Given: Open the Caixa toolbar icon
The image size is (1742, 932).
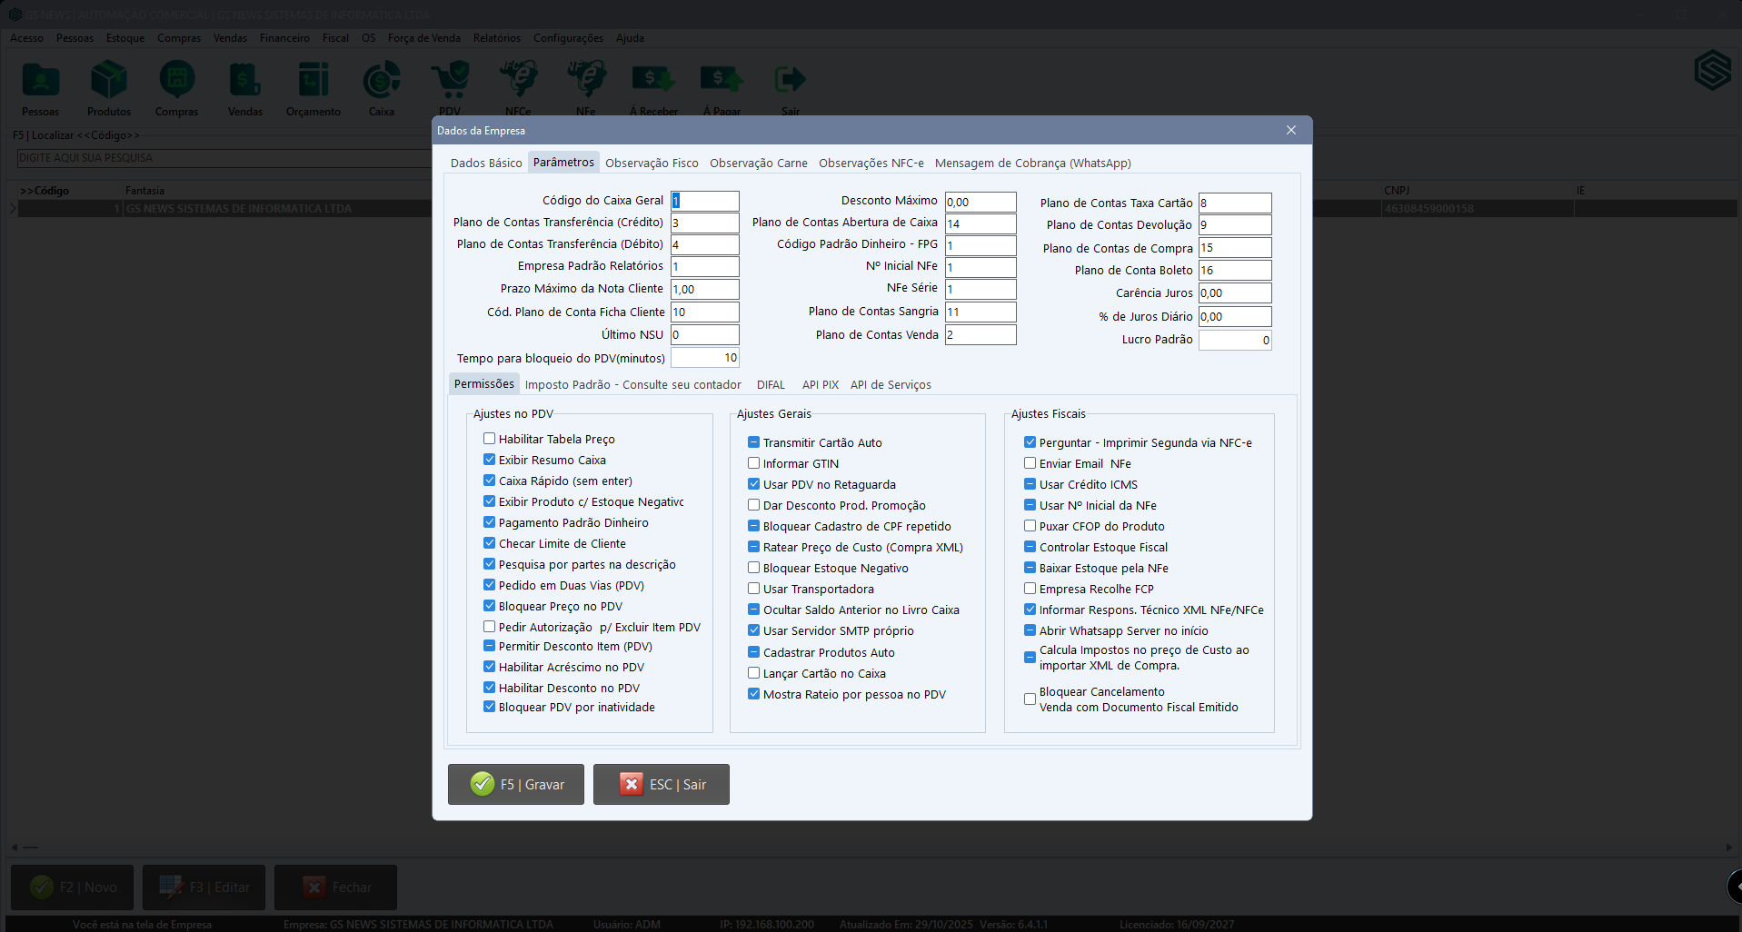Looking at the screenshot, I should click(x=382, y=82).
